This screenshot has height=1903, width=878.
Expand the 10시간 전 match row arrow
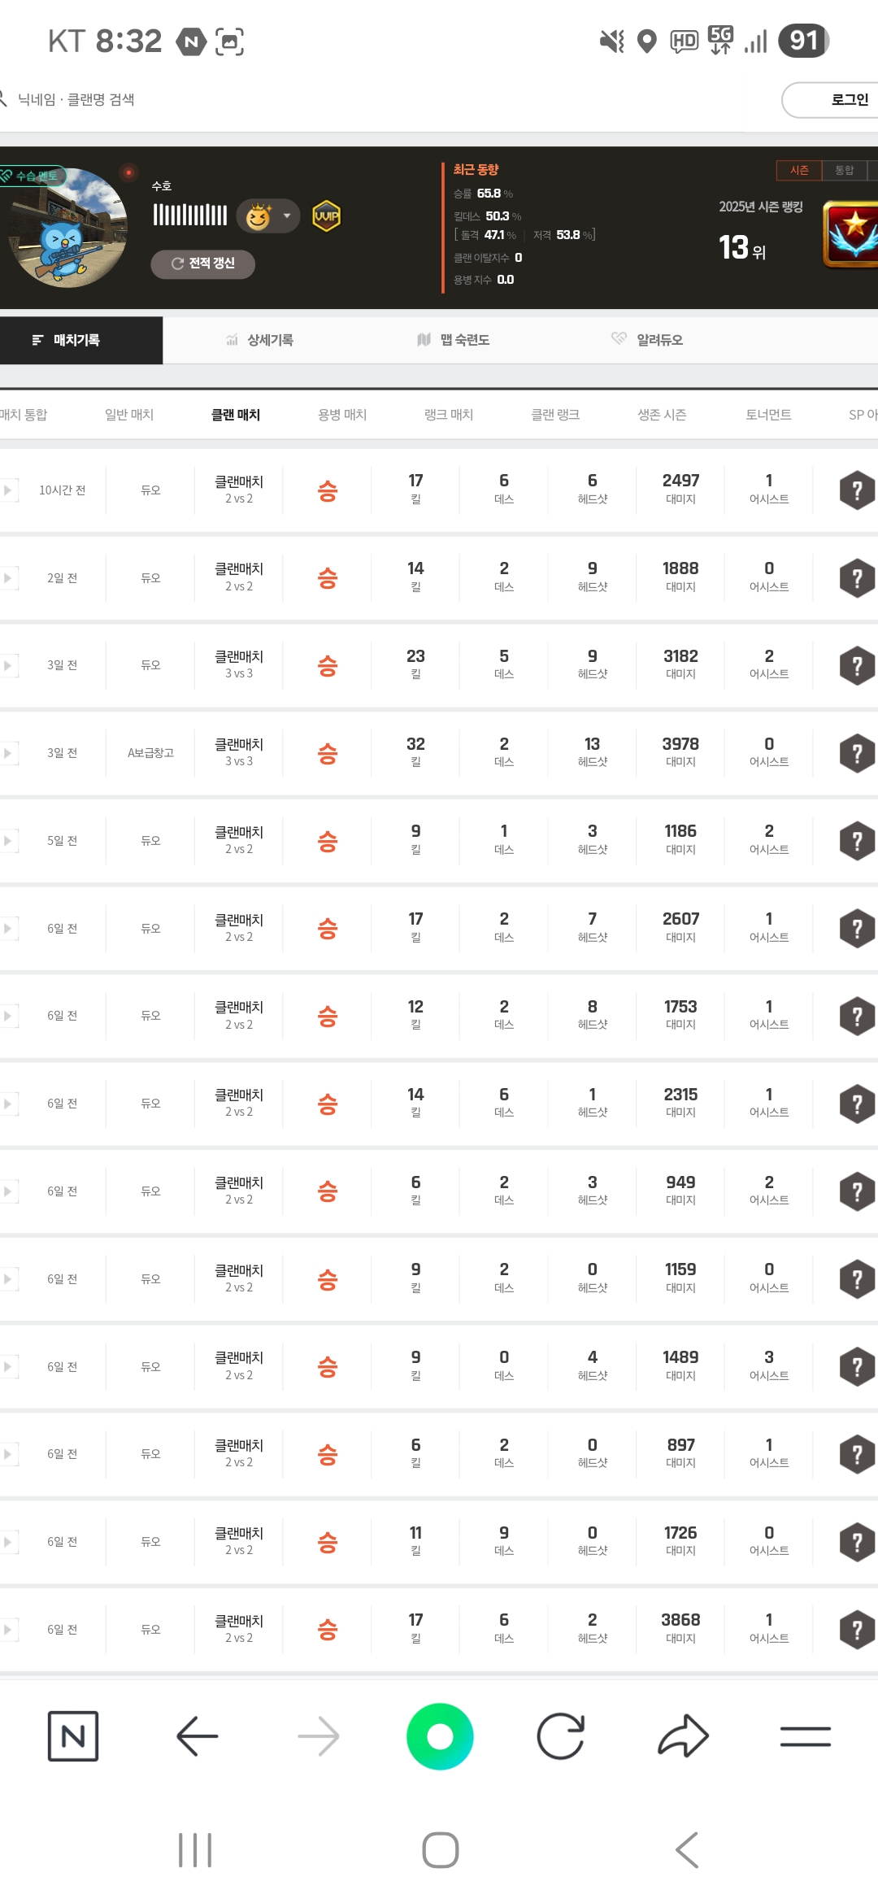pos(8,490)
